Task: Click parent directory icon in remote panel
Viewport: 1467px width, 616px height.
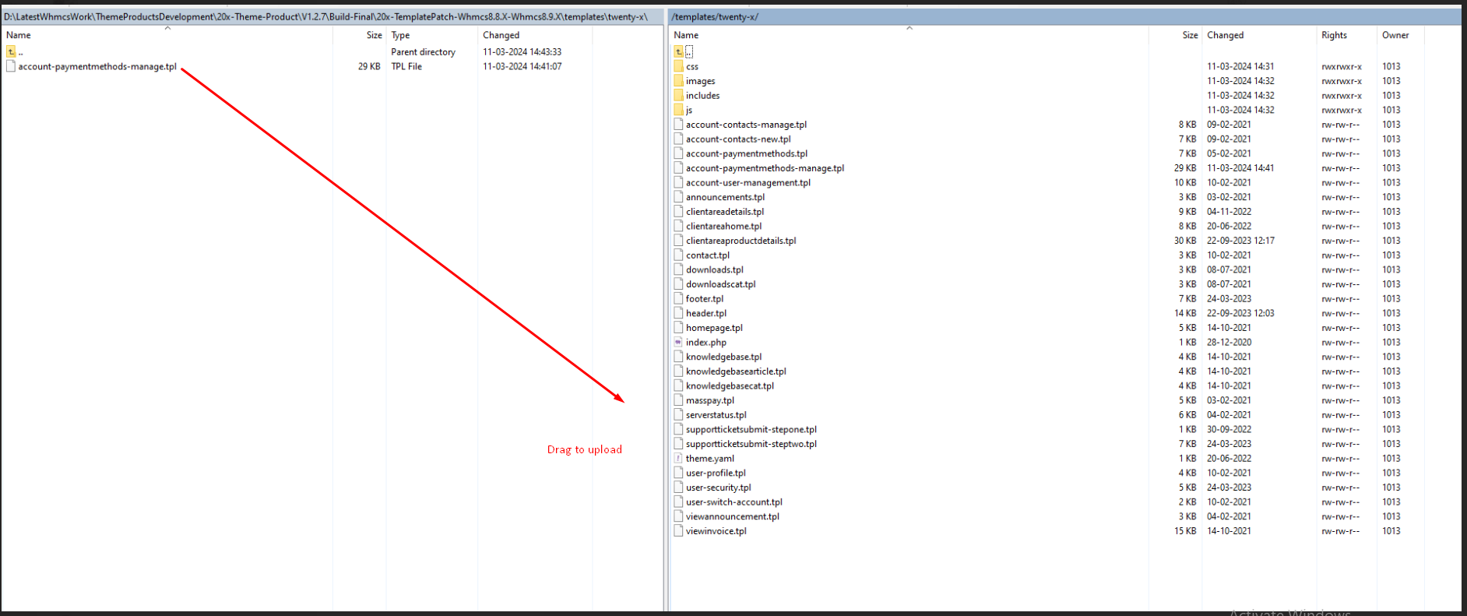Action: [678, 51]
